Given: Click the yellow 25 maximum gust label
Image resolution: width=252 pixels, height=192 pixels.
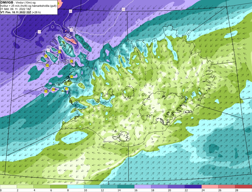Looking at the screenshot, I should coord(72,76).
